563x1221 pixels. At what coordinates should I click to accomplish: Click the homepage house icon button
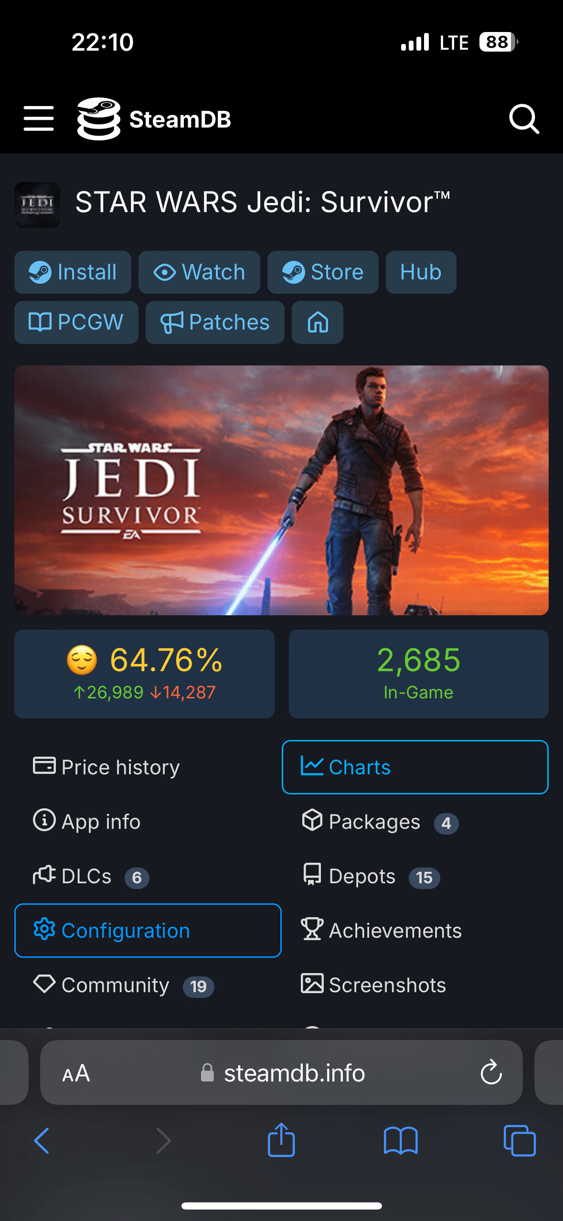point(318,322)
